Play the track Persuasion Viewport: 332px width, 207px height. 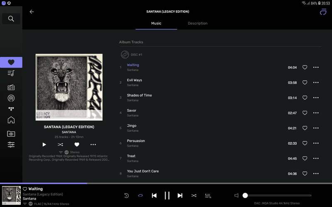(136, 141)
